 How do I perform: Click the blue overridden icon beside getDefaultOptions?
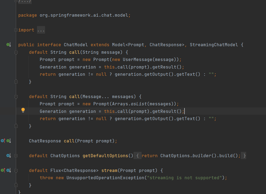9,156
